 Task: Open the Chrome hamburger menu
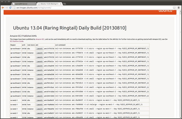tap(179, 8)
